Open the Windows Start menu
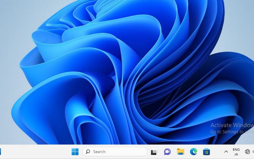Viewport: 254px width, 159px height. [x=75, y=152]
